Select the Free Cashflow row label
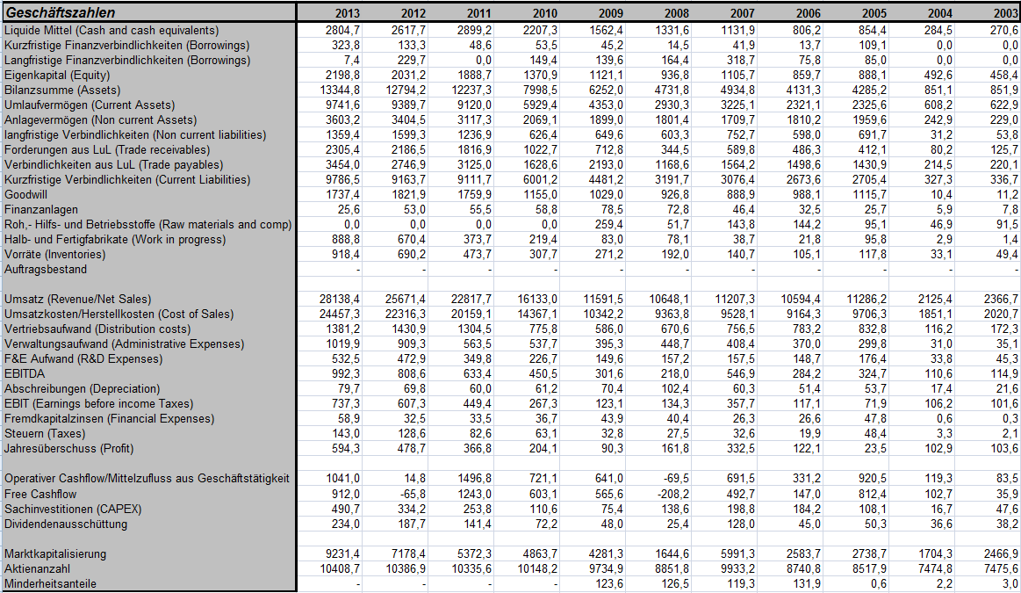This screenshot has width=1021, height=593. click(40, 495)
